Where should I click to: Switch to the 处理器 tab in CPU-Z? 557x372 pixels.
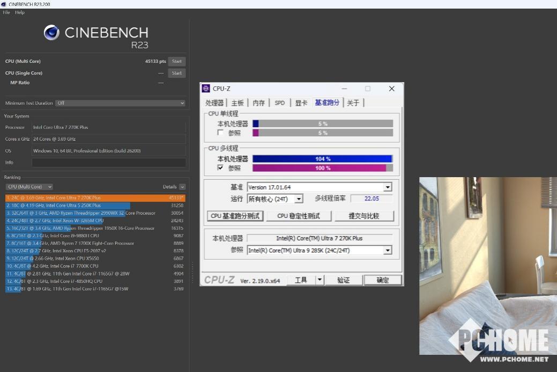[214, 103]
